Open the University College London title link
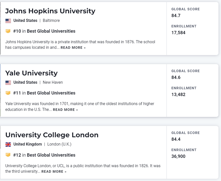 [52, 135]
